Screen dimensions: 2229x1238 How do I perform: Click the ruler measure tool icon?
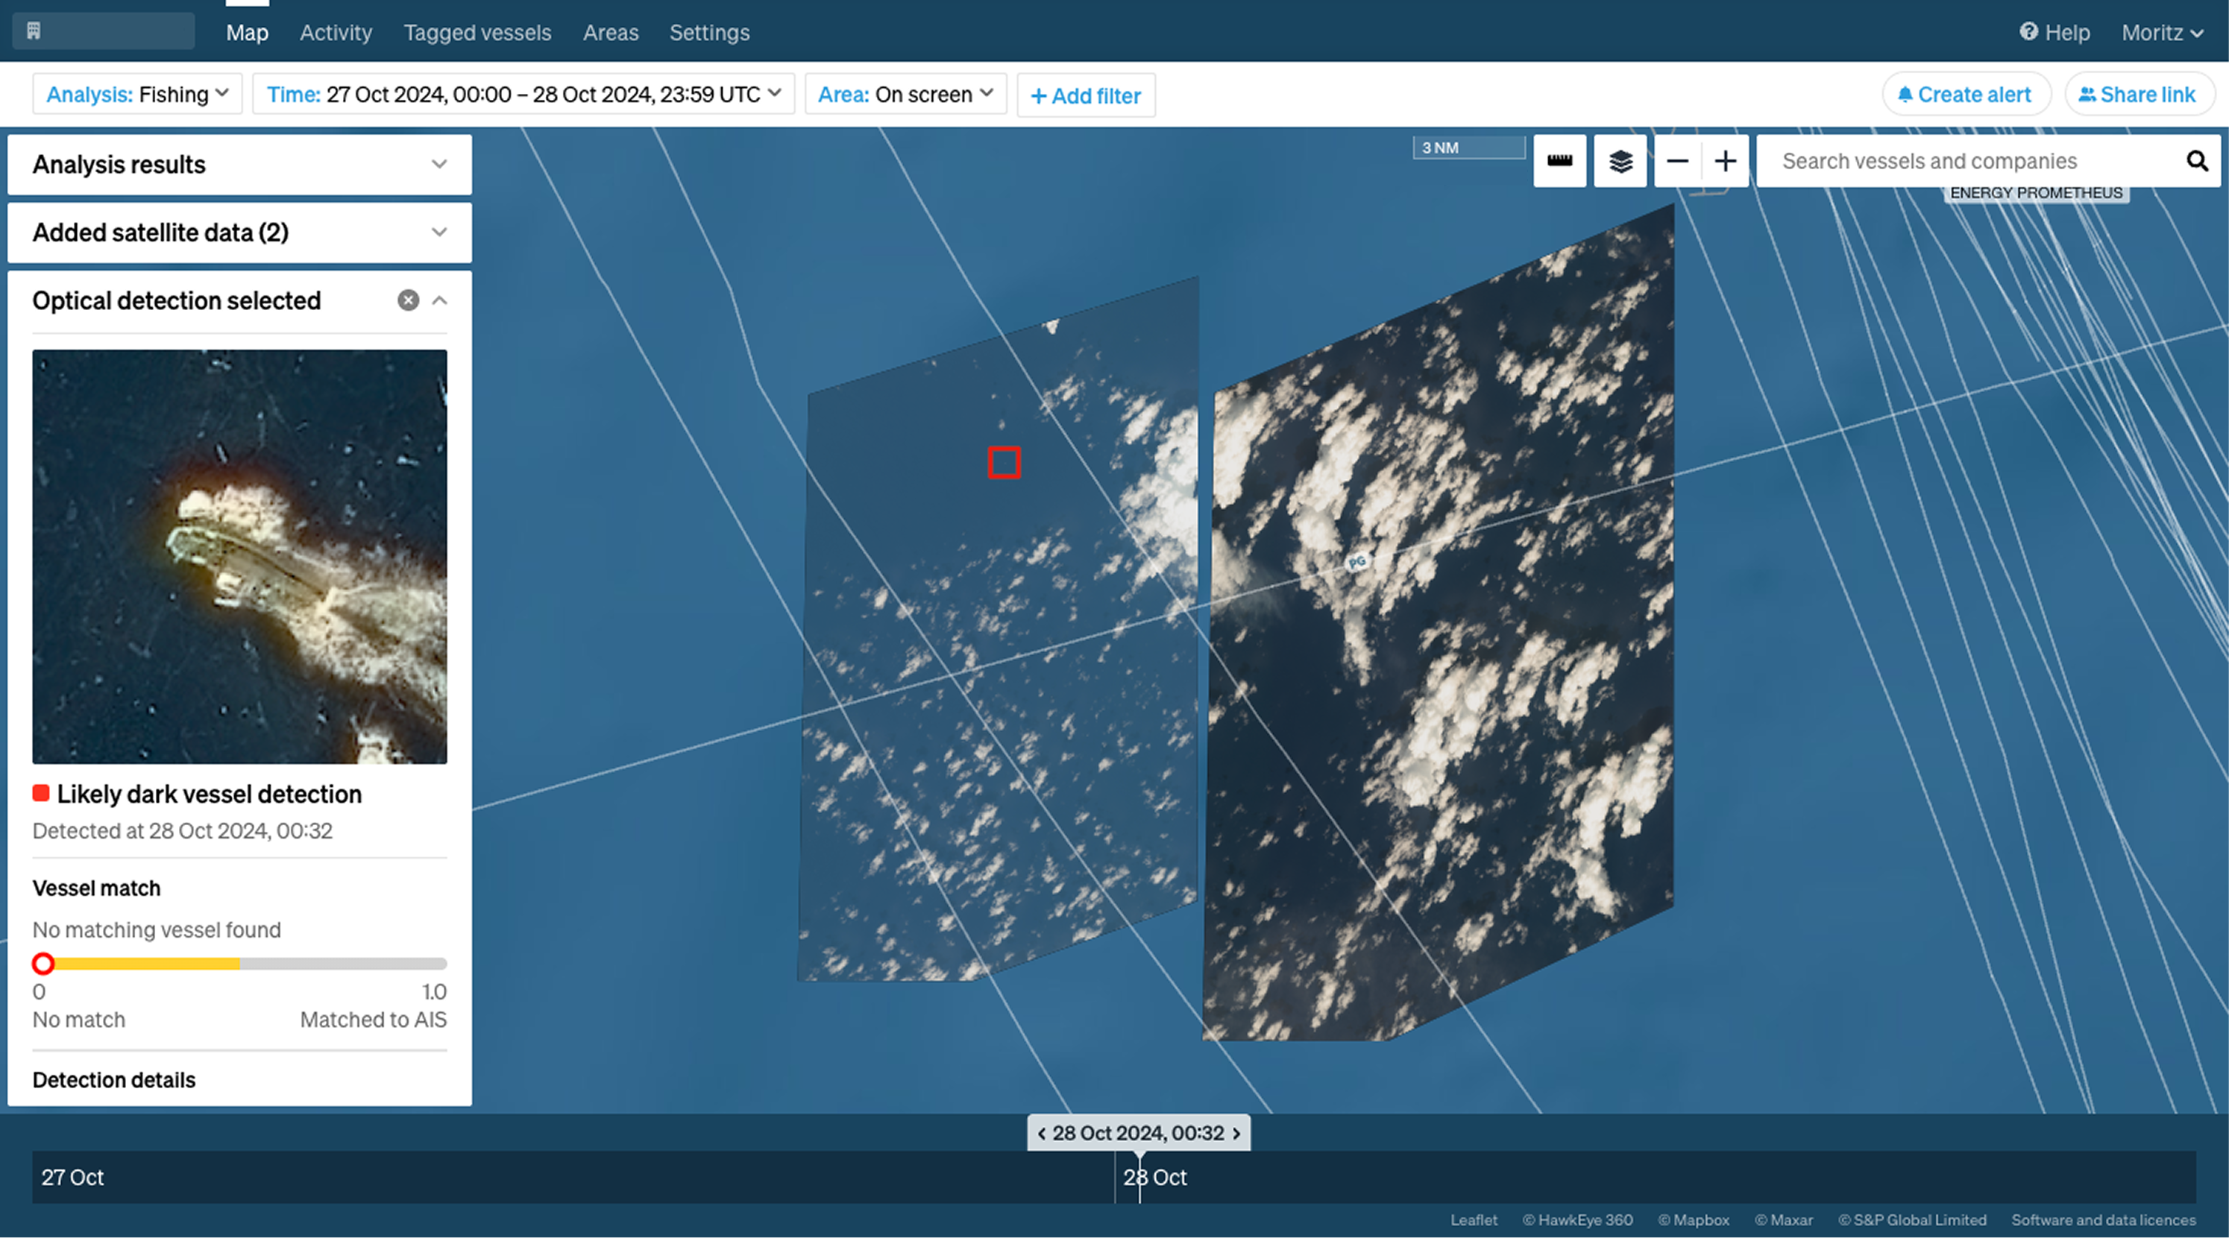click(1559, 161)
